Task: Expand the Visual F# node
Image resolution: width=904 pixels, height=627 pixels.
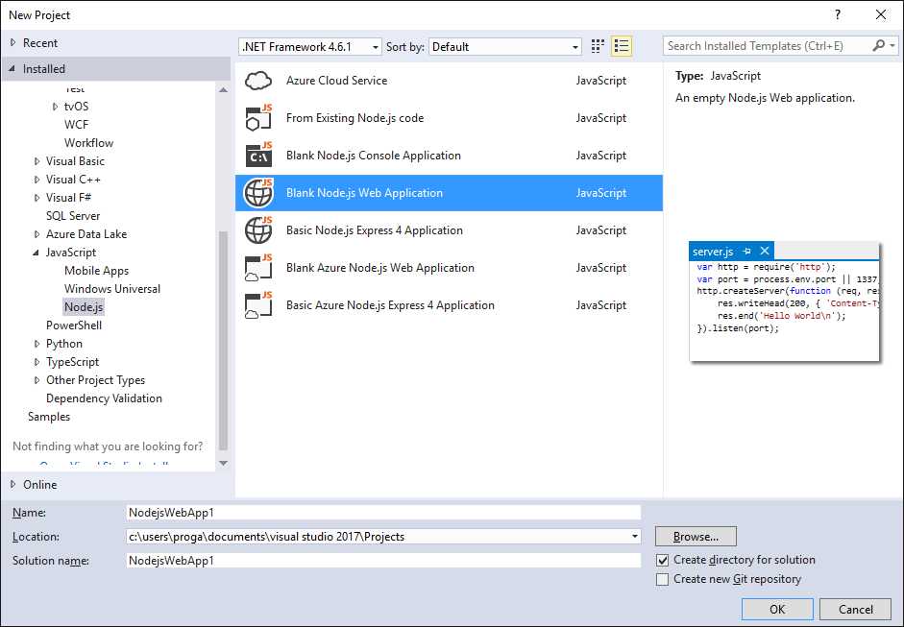Action: 37,198
